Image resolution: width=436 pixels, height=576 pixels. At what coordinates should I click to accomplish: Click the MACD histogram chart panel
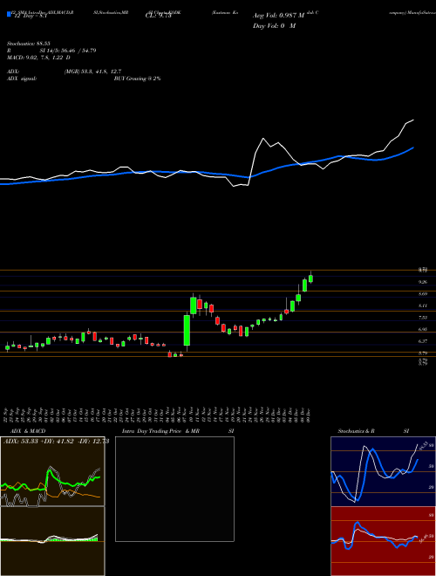(x=52, y=541)
